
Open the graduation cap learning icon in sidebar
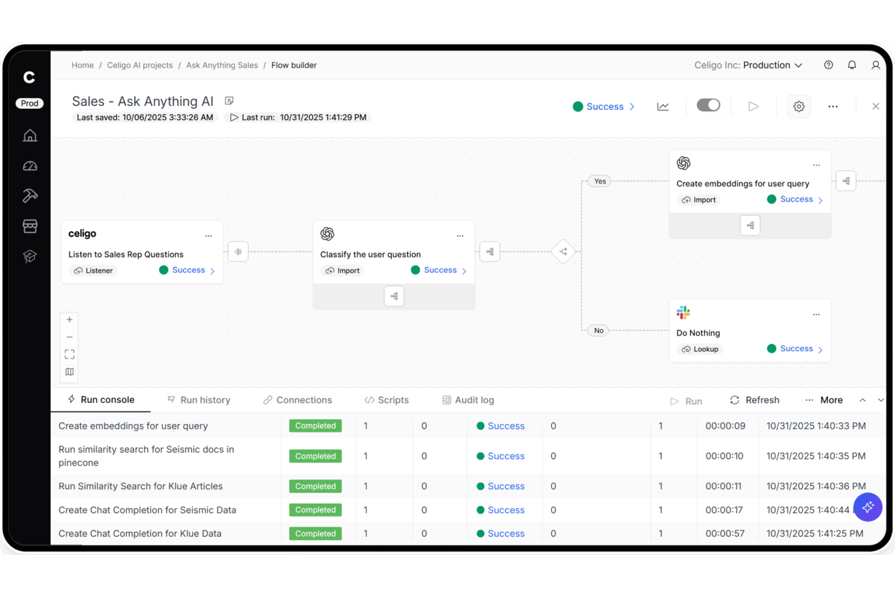pos(30,256)
